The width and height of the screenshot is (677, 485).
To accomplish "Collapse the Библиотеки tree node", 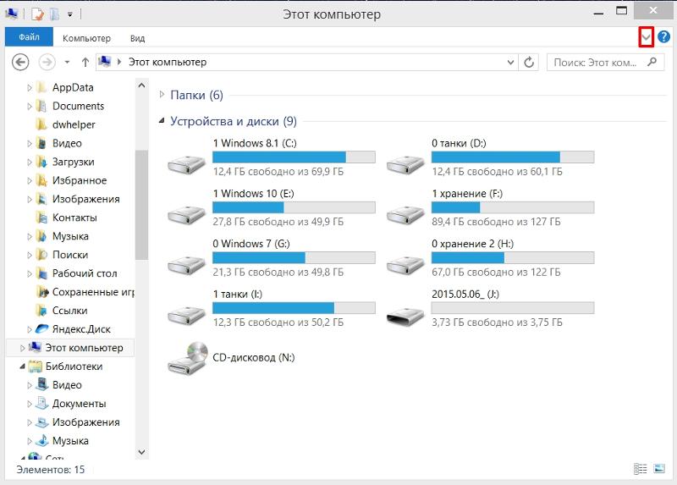I will coord(23,366).
